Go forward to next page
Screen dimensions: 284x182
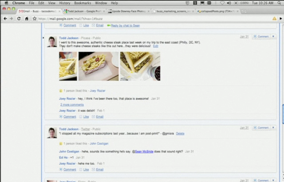(x=11, y=19)
